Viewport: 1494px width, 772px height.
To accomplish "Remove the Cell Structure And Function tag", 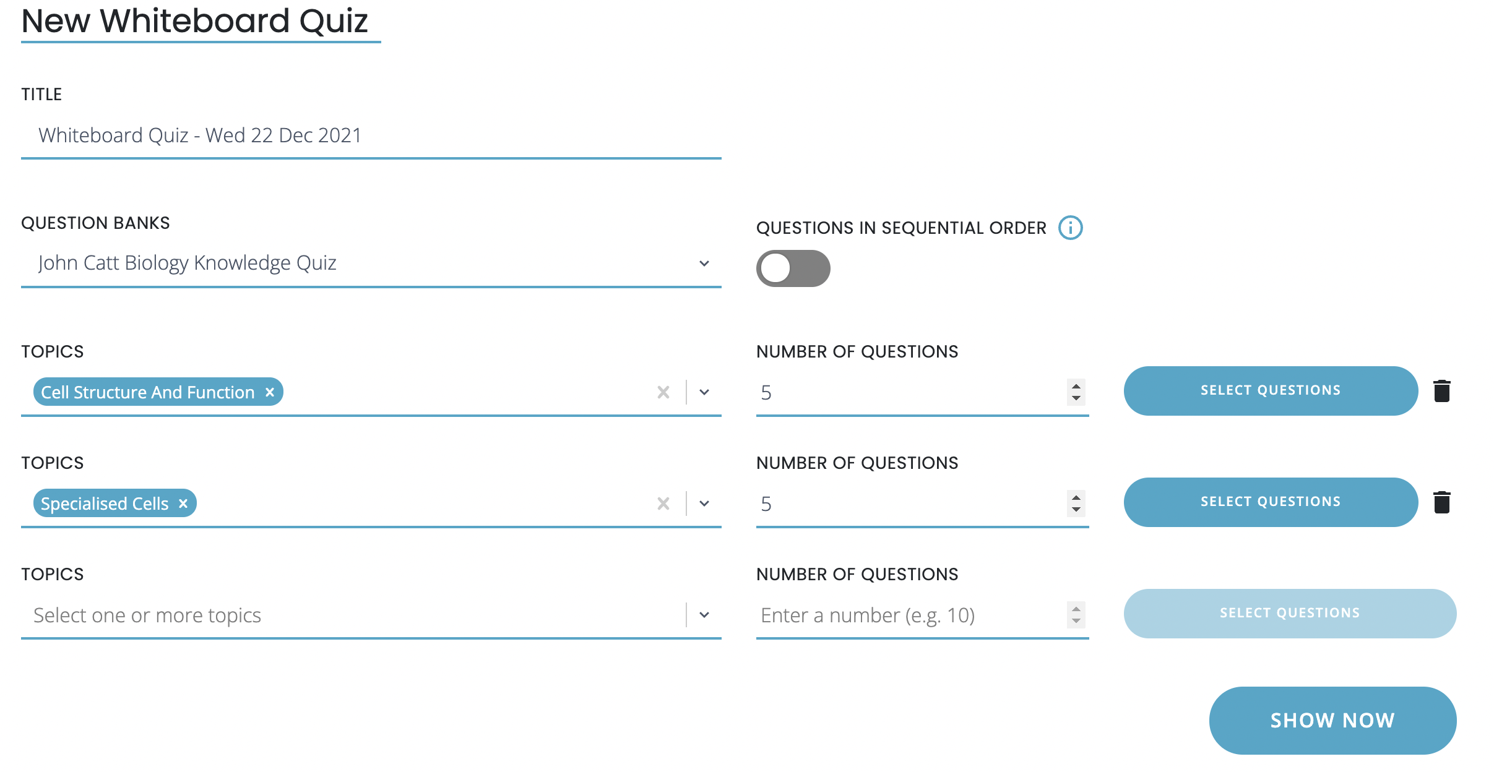I will [x=270, y=392].
